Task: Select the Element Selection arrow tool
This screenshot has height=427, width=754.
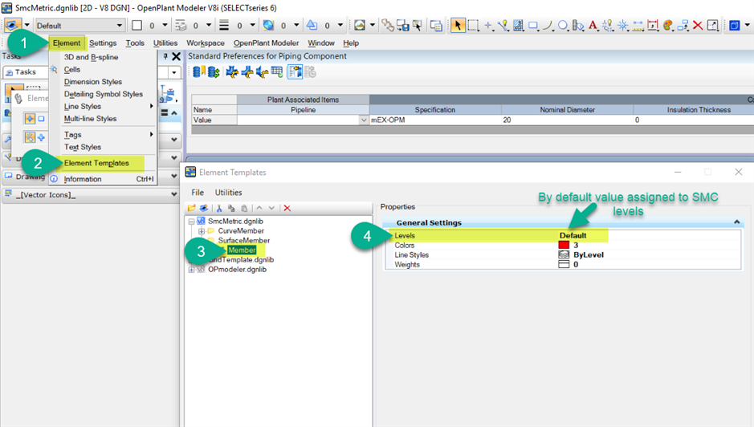Action: (458, 26)
